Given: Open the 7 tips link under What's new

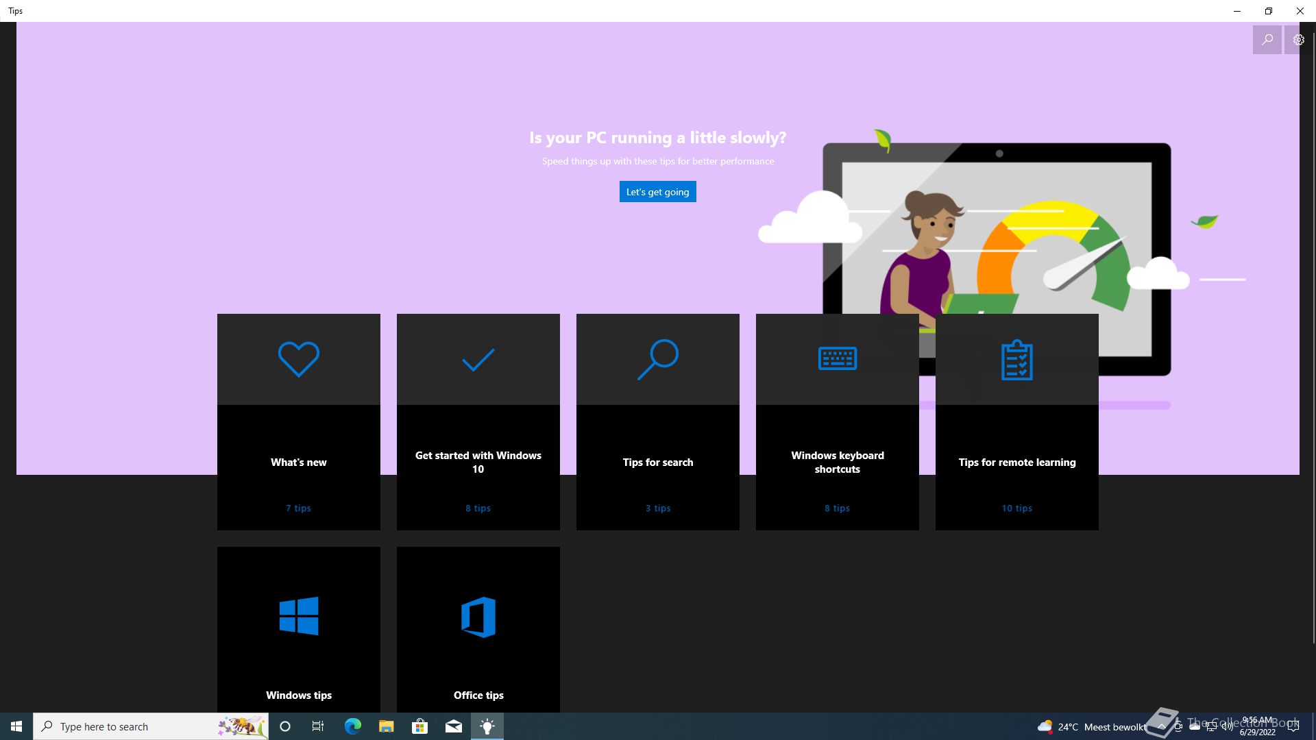Looking at the screenshot, I should [x=299, y=508].
